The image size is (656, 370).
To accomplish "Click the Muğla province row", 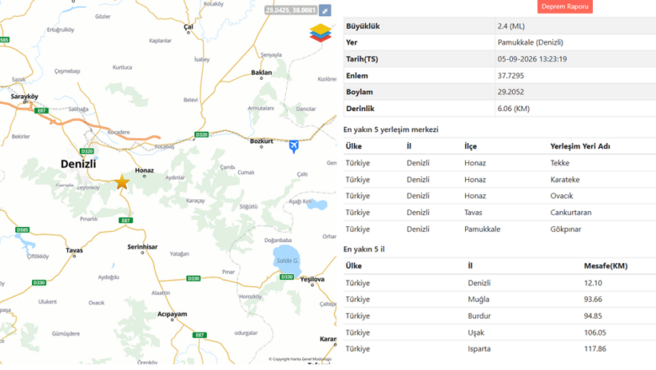I will coord(500,299).
